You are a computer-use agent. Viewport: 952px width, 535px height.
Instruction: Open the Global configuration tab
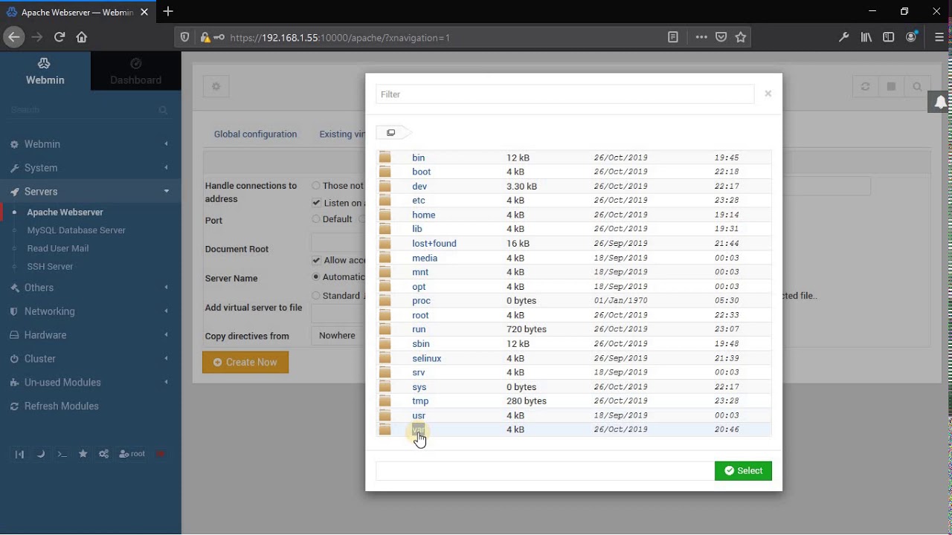coord(255,134)
